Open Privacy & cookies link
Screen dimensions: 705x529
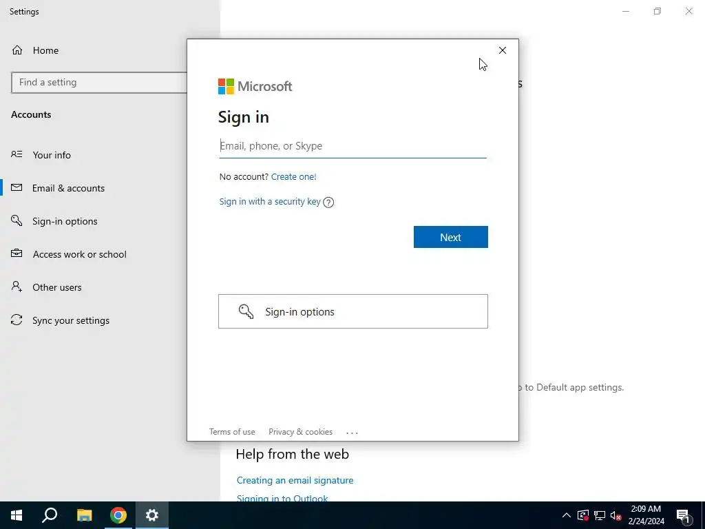pos(300,431)
